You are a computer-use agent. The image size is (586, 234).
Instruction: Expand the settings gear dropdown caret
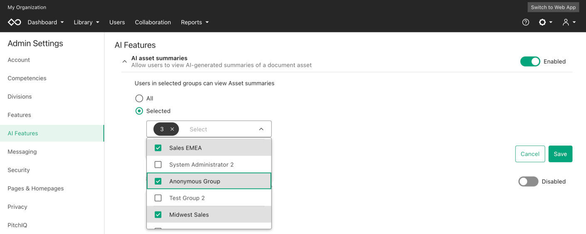[551, 22]
